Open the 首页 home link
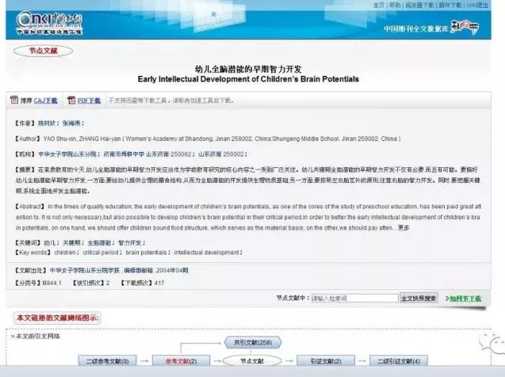 (x=379, y=5)
